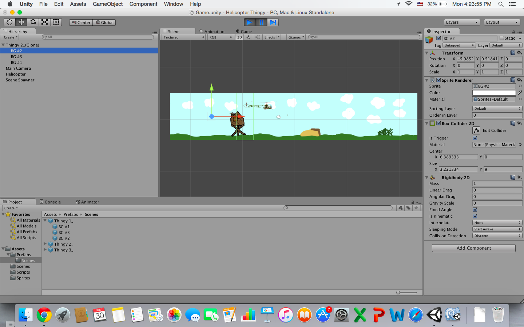Click the Inspector lock icon
The height and width of the screenshot is (327, 524).
click(x=513, y=32)
